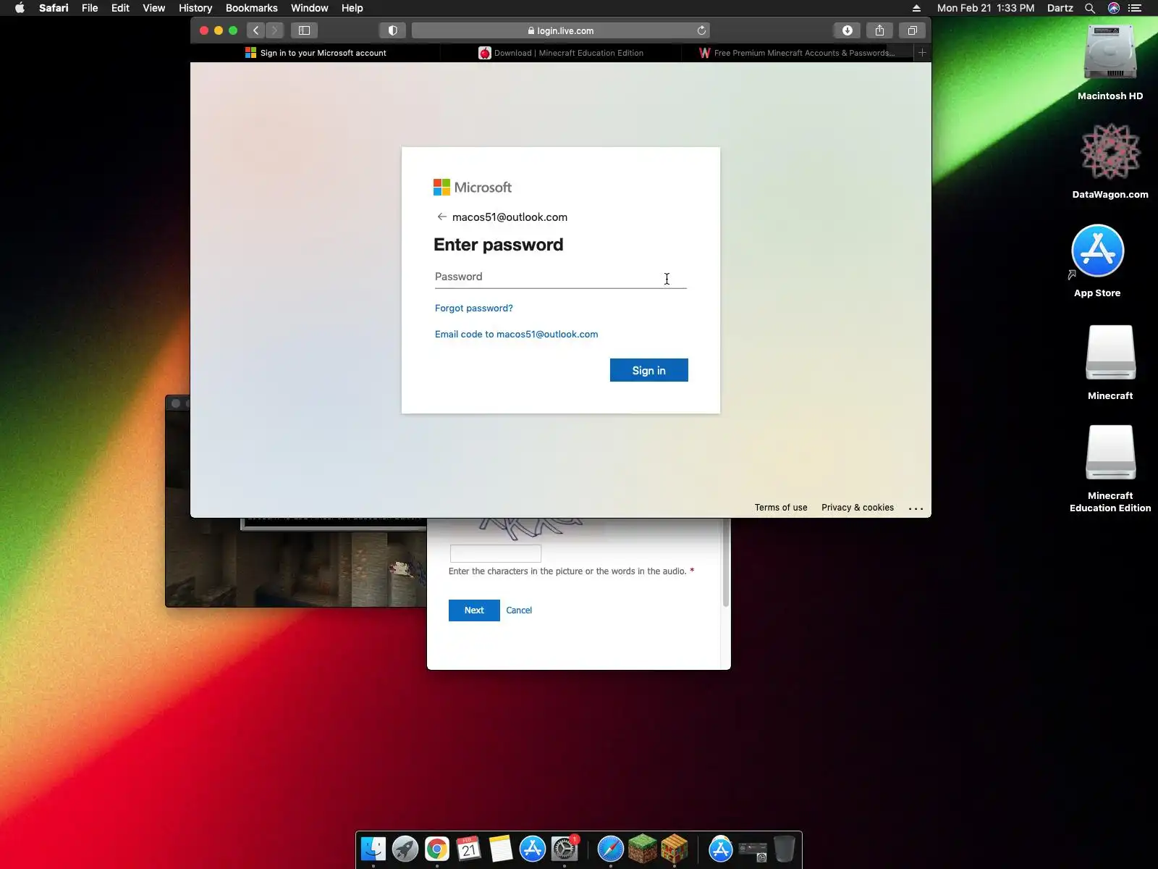Switch to Download Minecraft Education Edition tab
The height and width of the screenshot is (869, 1158).
561,53
